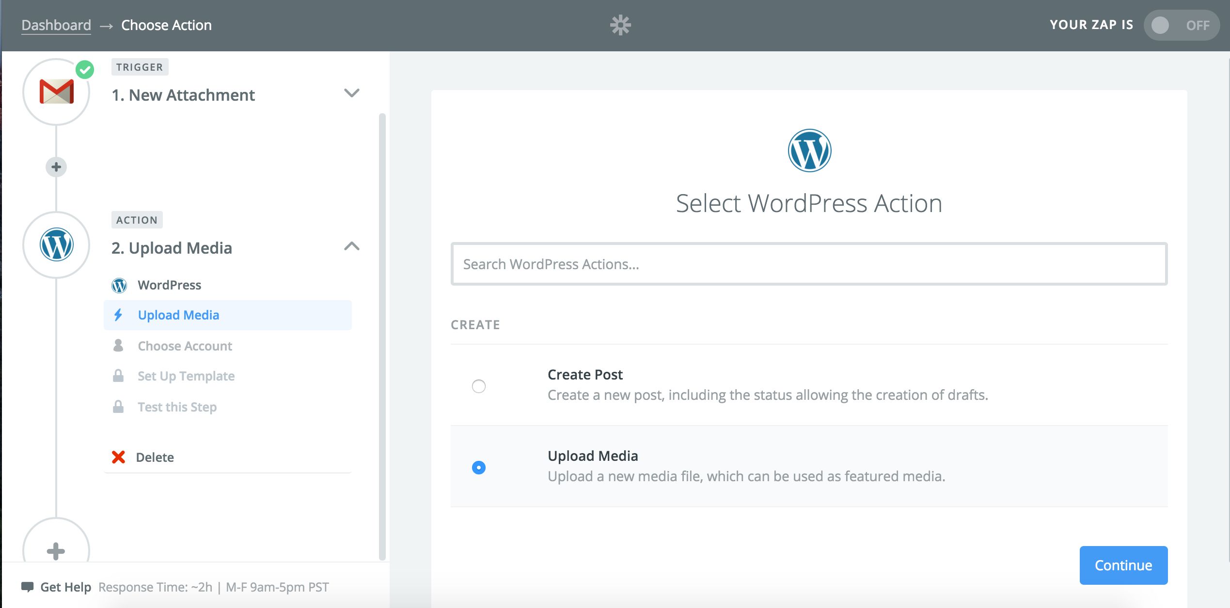Click the WordPress action step circle icon
The width and height of the screenshot is (1230, 608).
click(x=56, y=245)
